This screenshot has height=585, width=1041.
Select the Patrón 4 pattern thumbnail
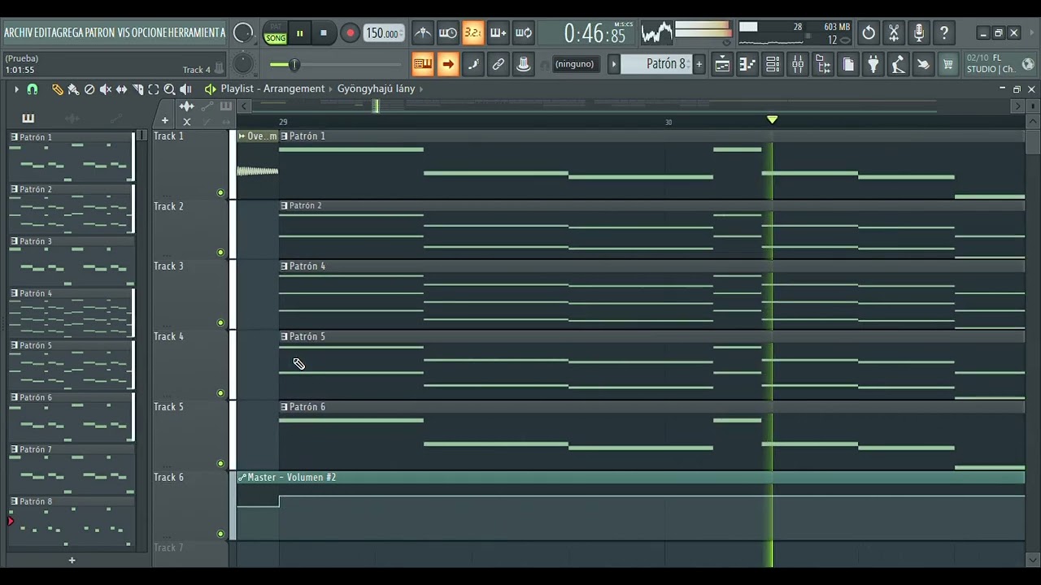[71, 314]
